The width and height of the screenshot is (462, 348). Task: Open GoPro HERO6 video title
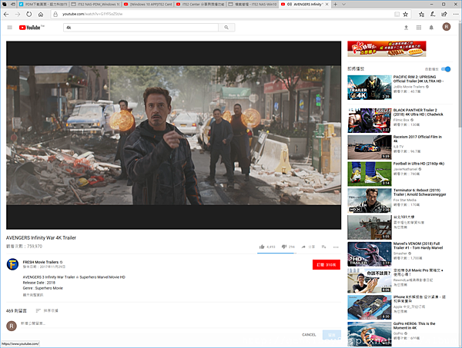coord(414,326)
